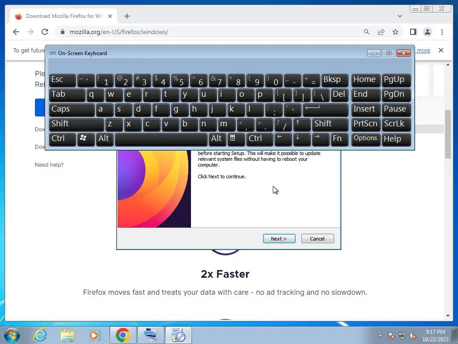The height and width of the screenshot is (344, 458).
Task: Click the zoom magnifier in address bar
Action: pos(367,32)
